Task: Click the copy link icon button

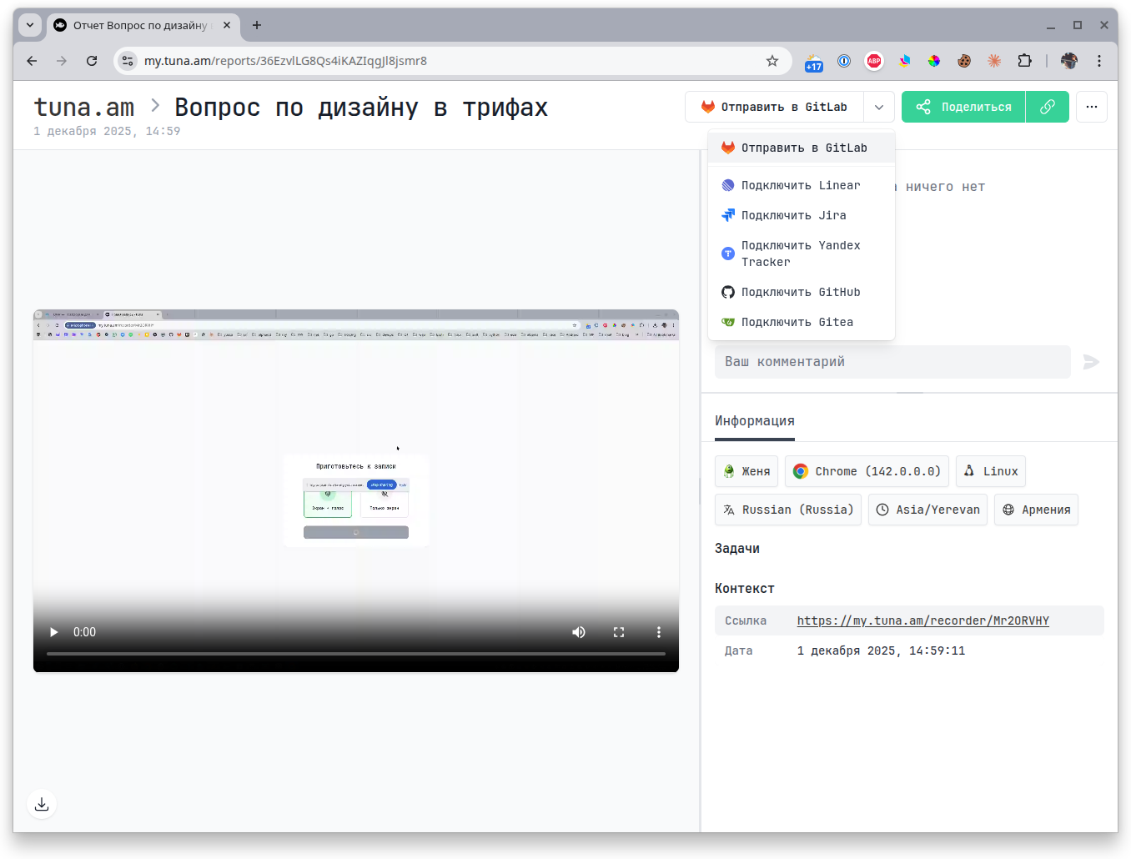Action: pos(1047,107)
